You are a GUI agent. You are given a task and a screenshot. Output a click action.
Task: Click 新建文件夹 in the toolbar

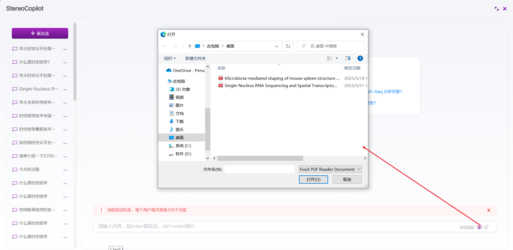(195, 58)
